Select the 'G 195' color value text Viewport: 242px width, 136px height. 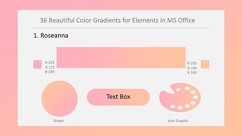pos(192,68)
